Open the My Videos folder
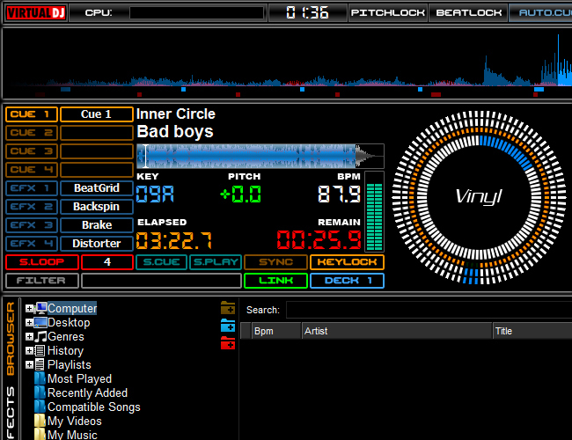Viewport: 572px width, 440px height. (x=75, y=421)
